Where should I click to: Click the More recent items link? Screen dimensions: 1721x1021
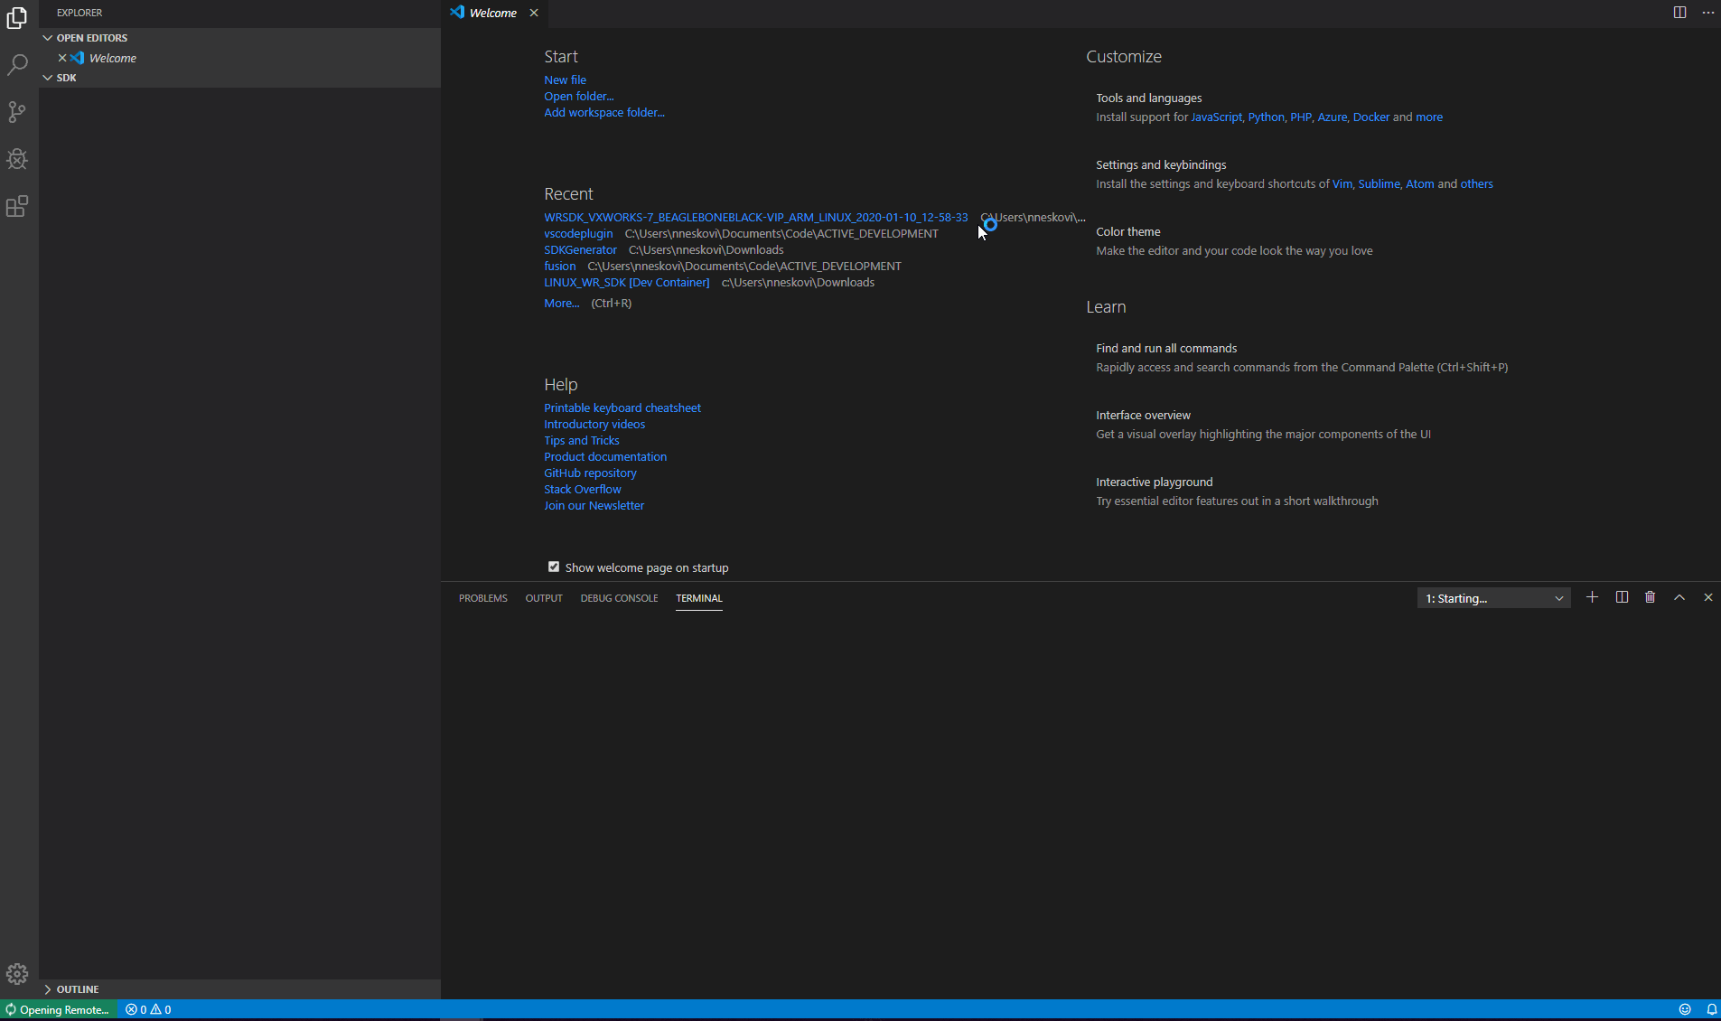[561, 303]
